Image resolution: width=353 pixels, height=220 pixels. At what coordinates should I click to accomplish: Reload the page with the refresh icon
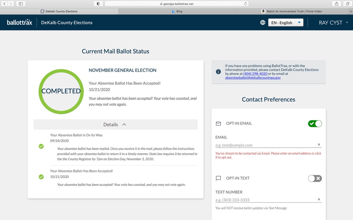click(245, 4)
